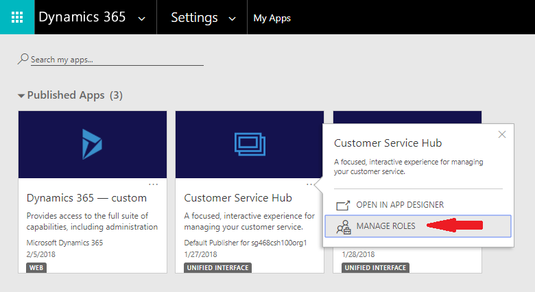Click the search magnifier icon
The width and height of the screenshot is (535, 292).
(23, 60)
